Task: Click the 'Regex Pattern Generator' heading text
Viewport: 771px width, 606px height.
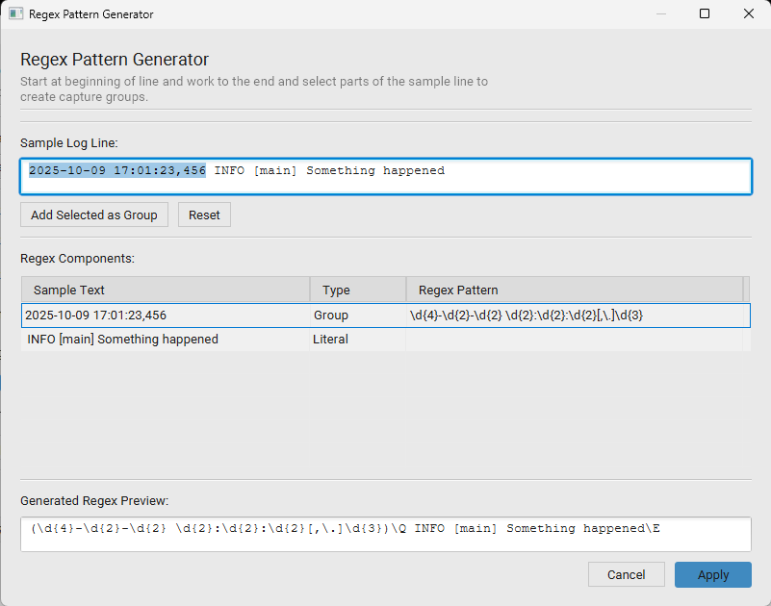Action: pos(115,60)
